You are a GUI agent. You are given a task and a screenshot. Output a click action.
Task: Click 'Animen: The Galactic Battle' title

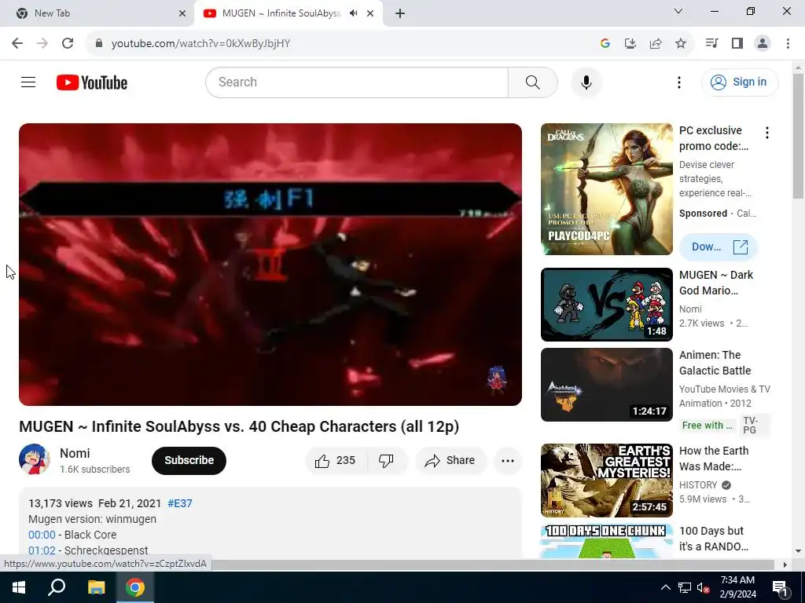[715, 363]
